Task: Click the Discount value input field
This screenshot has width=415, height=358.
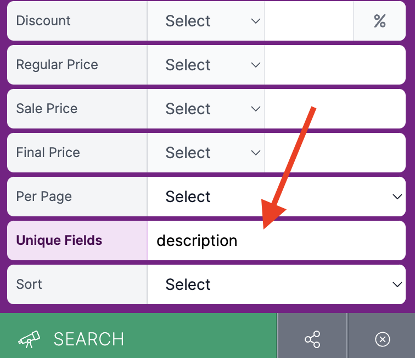Action: point(309,21)
